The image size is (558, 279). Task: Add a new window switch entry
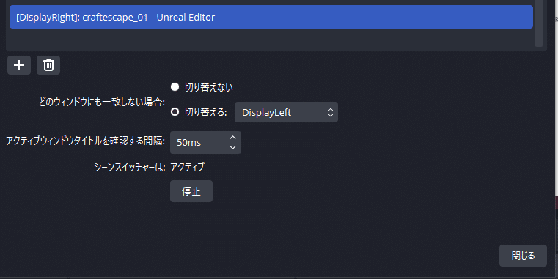pyautogui.click(x=19, y=65)
